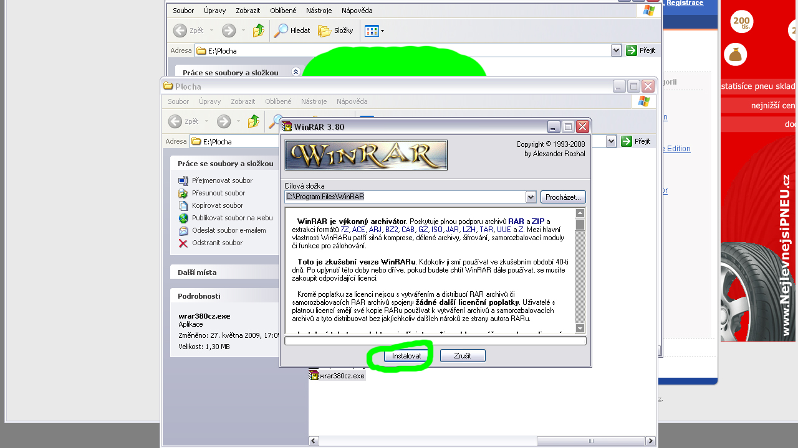The width and height of the screenshot is (798, 448).
Task: Click the Up folder icon in rear toolbar
Action: point(258,30)
